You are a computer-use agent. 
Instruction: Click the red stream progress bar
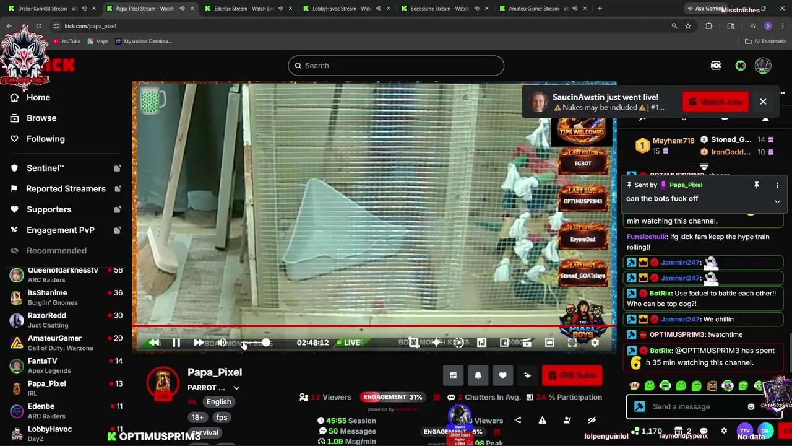(374, 326)
